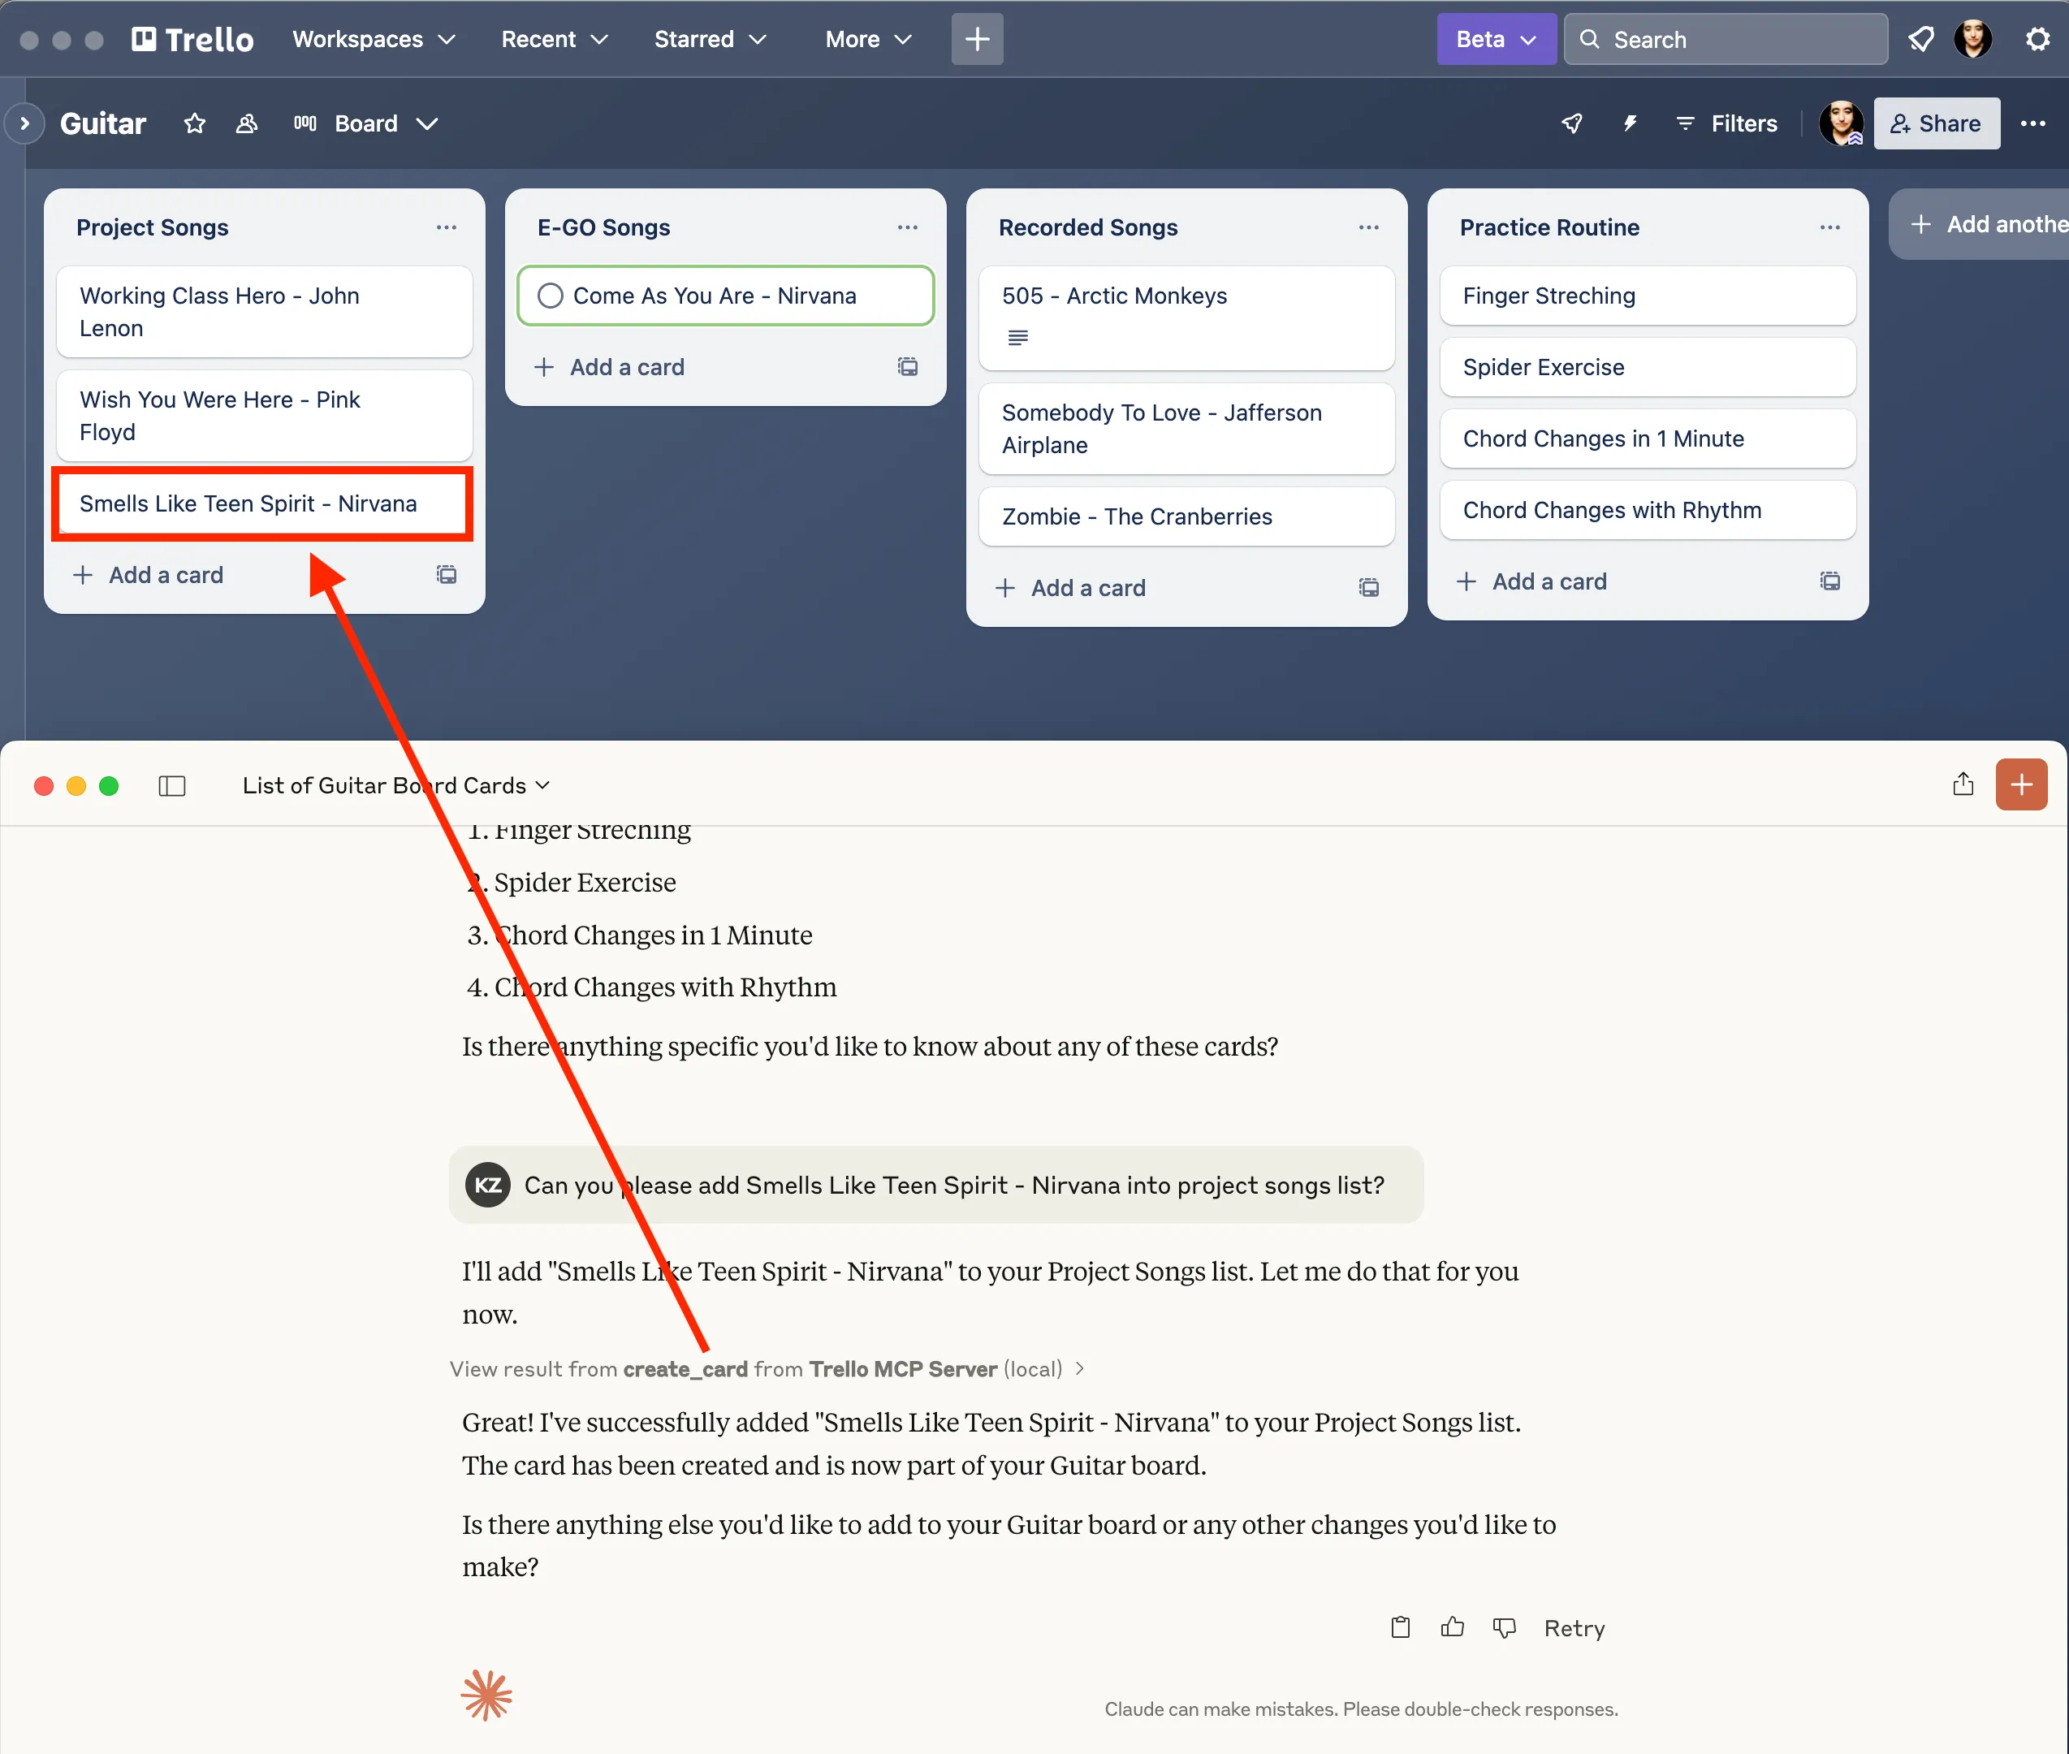
Task: Click the board visibility people icon
Action: point(247,123)
